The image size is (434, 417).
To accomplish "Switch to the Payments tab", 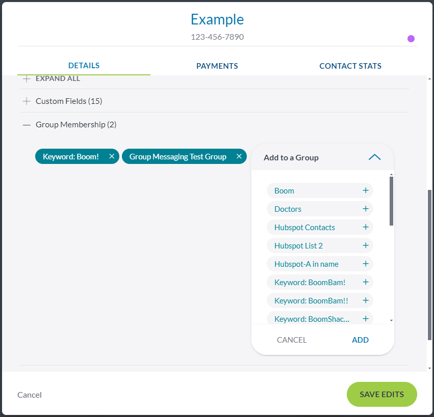I will [217, 66].
